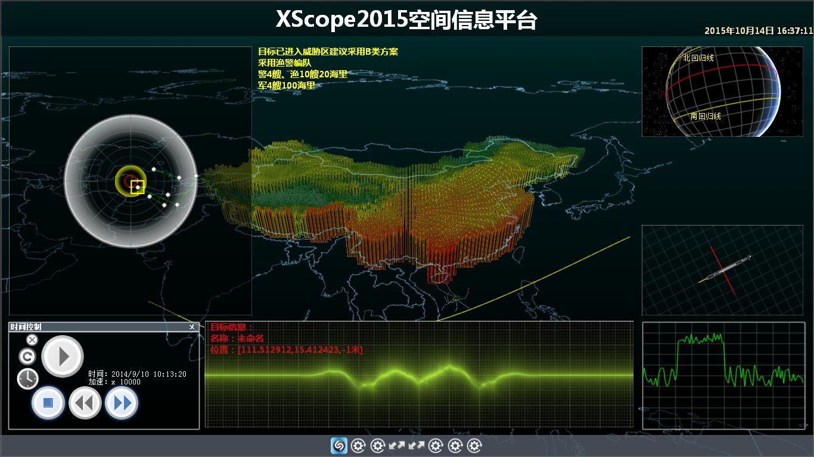
Task: Click the text 目标已进入威胁区建议采用B类方案
Action: point(328,52)
